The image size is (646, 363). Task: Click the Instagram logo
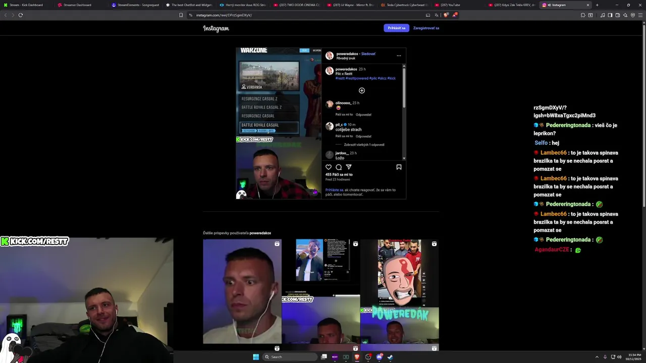click(x=216, y=28)
